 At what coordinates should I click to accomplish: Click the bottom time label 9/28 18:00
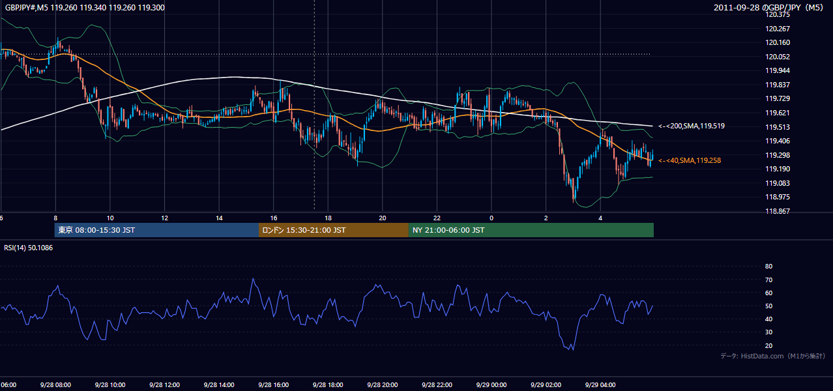[328, 384]
